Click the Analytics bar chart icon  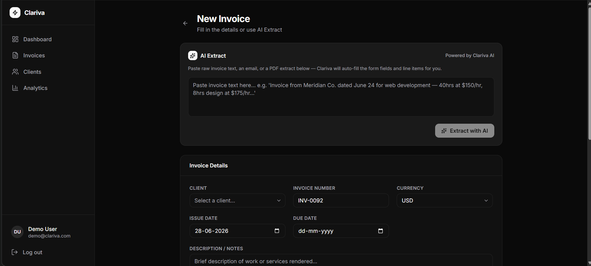click(x=15, y=88)
